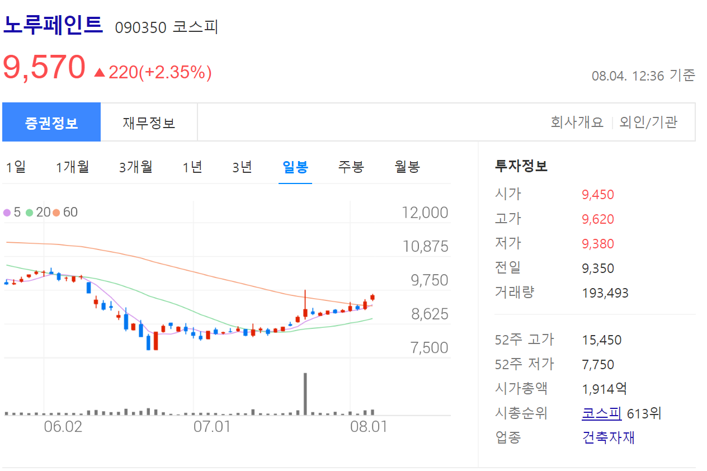The height and width of the screenshot is (471, 707).
Task: Click the timestamp 08.04. 12:36 기준
Action: coord(643,75)
